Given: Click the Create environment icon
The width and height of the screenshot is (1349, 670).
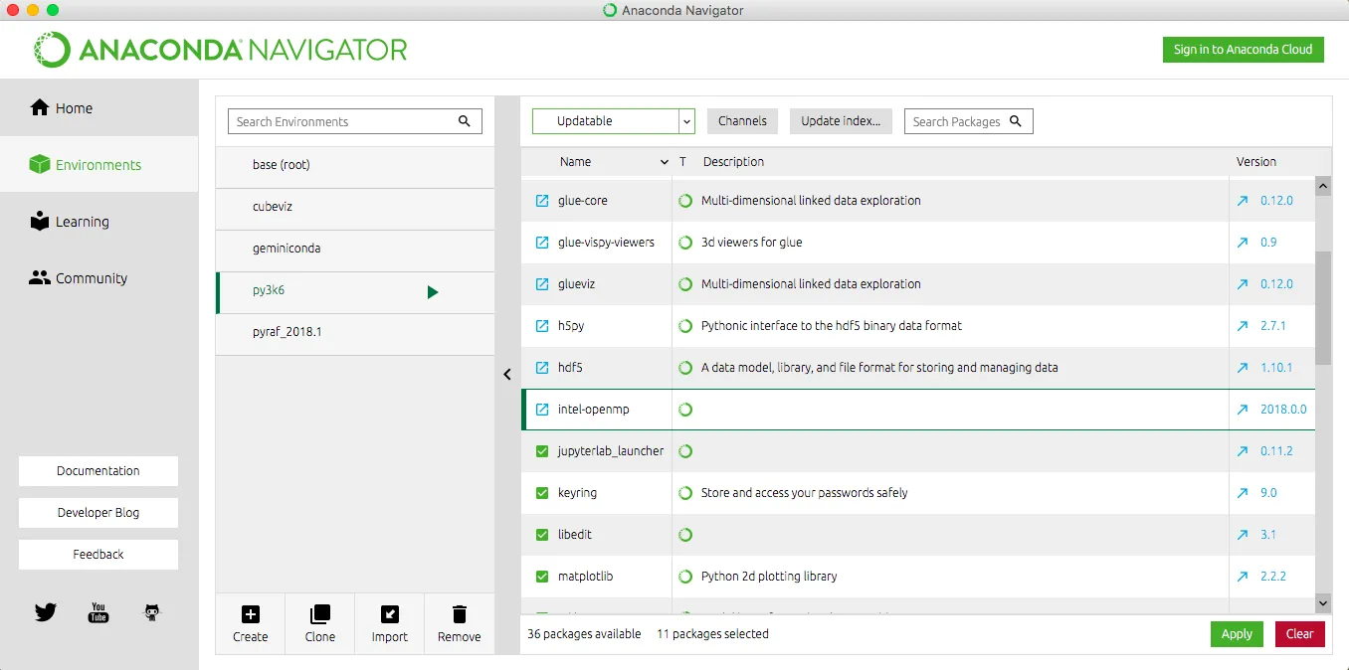Looking at the screenshot, I should pyautogui.click(x=251, y=614).
